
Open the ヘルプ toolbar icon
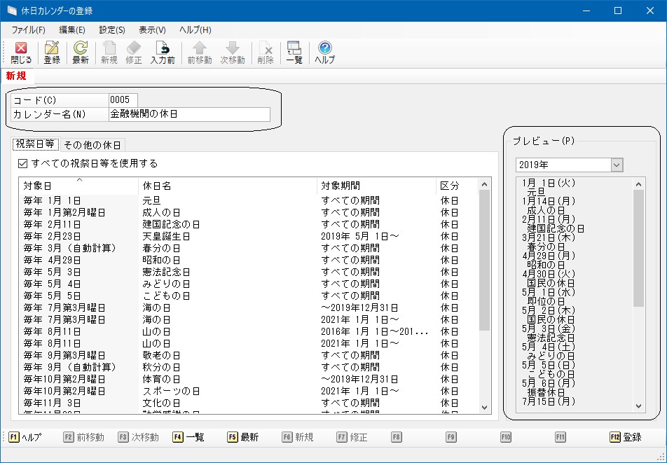point(324,53)
